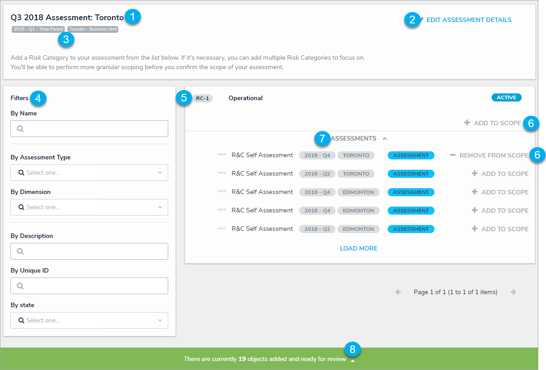Open the By state dropdown

click(89, 320)
